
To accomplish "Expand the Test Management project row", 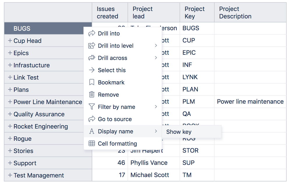I will [10, 175].
